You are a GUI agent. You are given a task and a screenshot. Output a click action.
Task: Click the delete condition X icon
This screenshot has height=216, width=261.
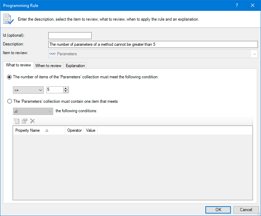(33, 121)
